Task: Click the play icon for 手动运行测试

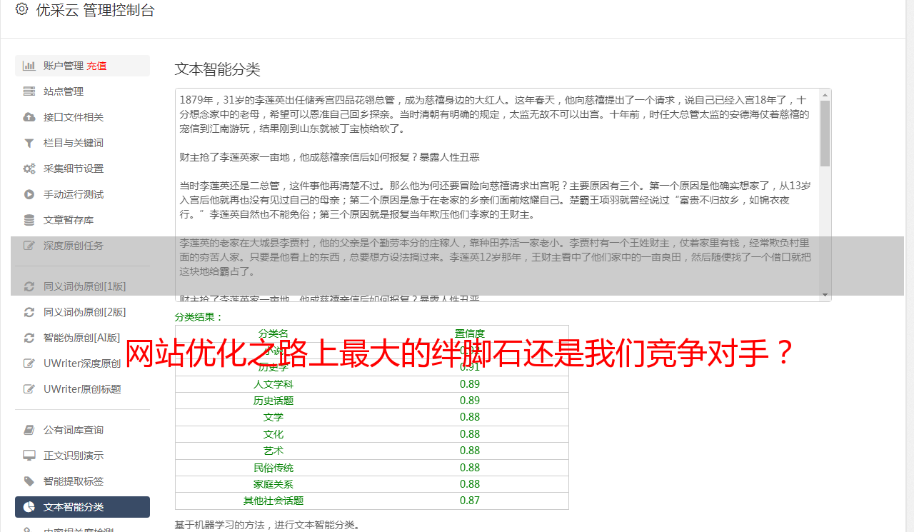Action: click(29, 194)
